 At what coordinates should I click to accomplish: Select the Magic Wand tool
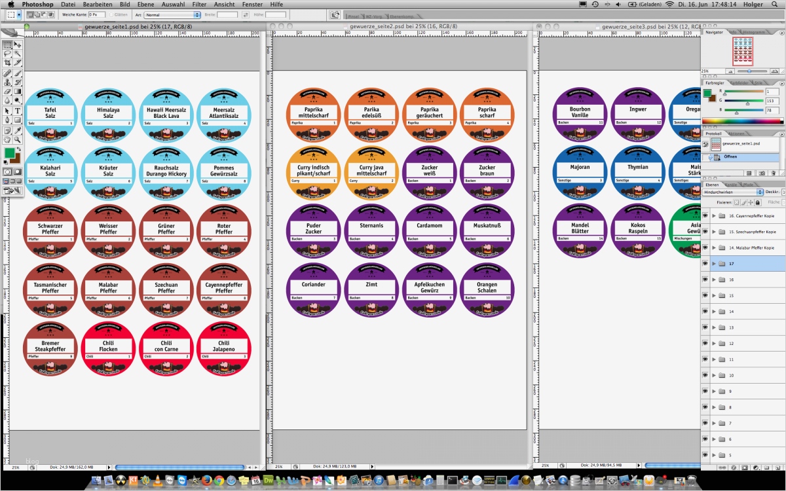tap(17, 54)
